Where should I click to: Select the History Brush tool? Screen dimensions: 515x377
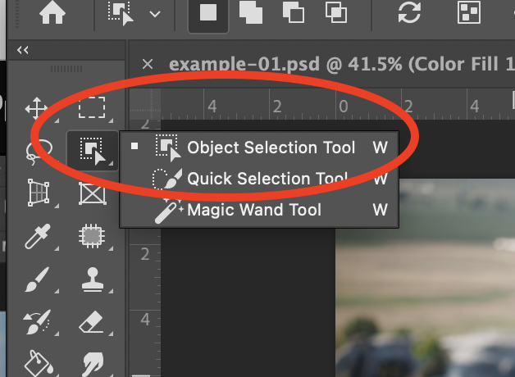point(37,323)
